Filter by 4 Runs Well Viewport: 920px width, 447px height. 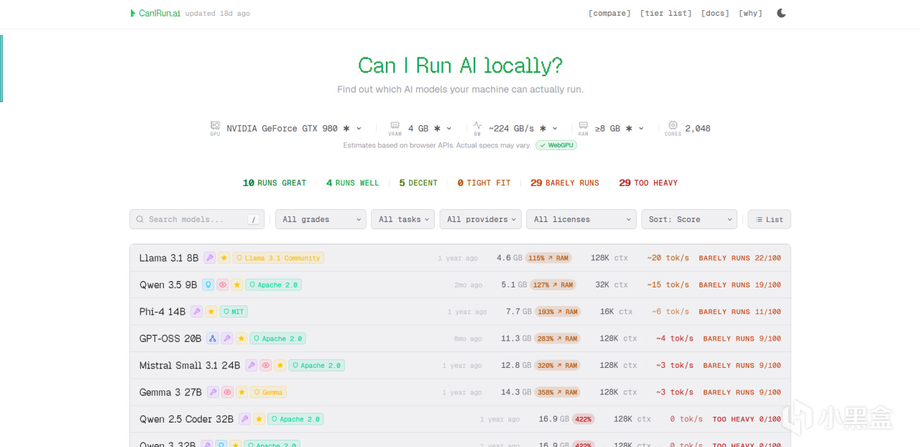(352, 183)
